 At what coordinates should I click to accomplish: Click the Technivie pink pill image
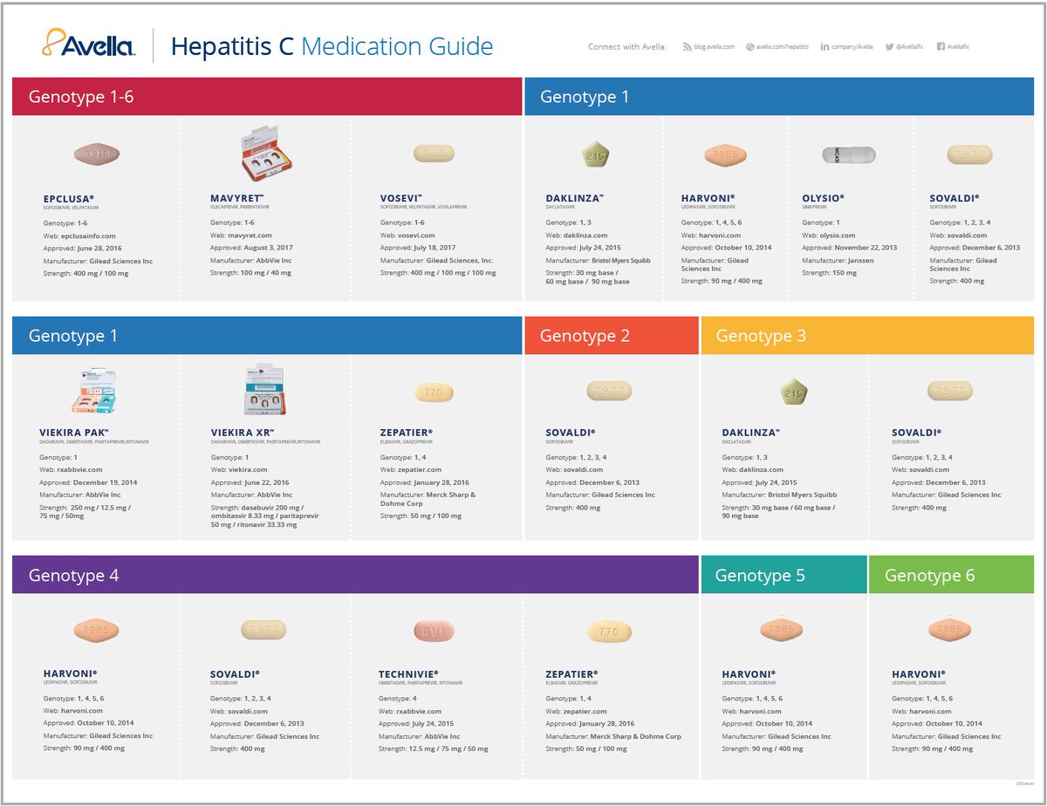[436, 630]
